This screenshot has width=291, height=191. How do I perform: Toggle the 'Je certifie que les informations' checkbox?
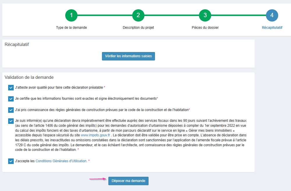point(11,99)
